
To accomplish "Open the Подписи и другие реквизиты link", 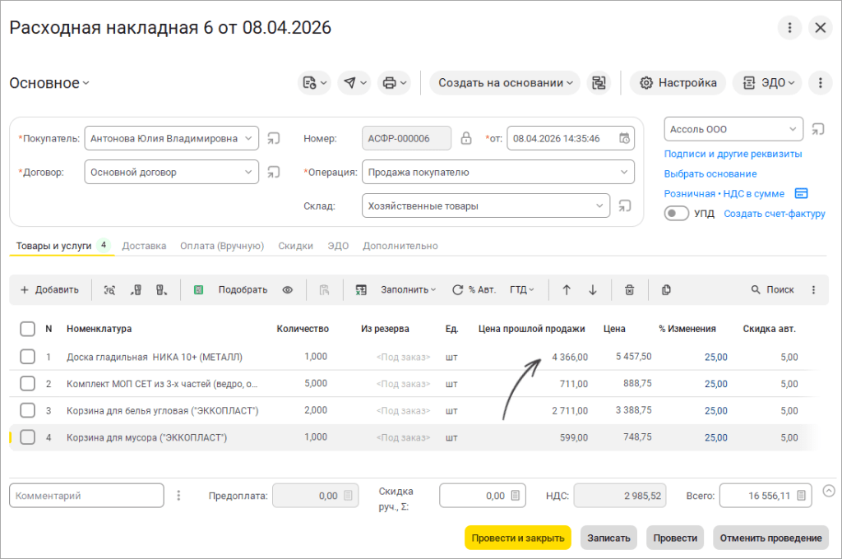I will click(733, 154).
